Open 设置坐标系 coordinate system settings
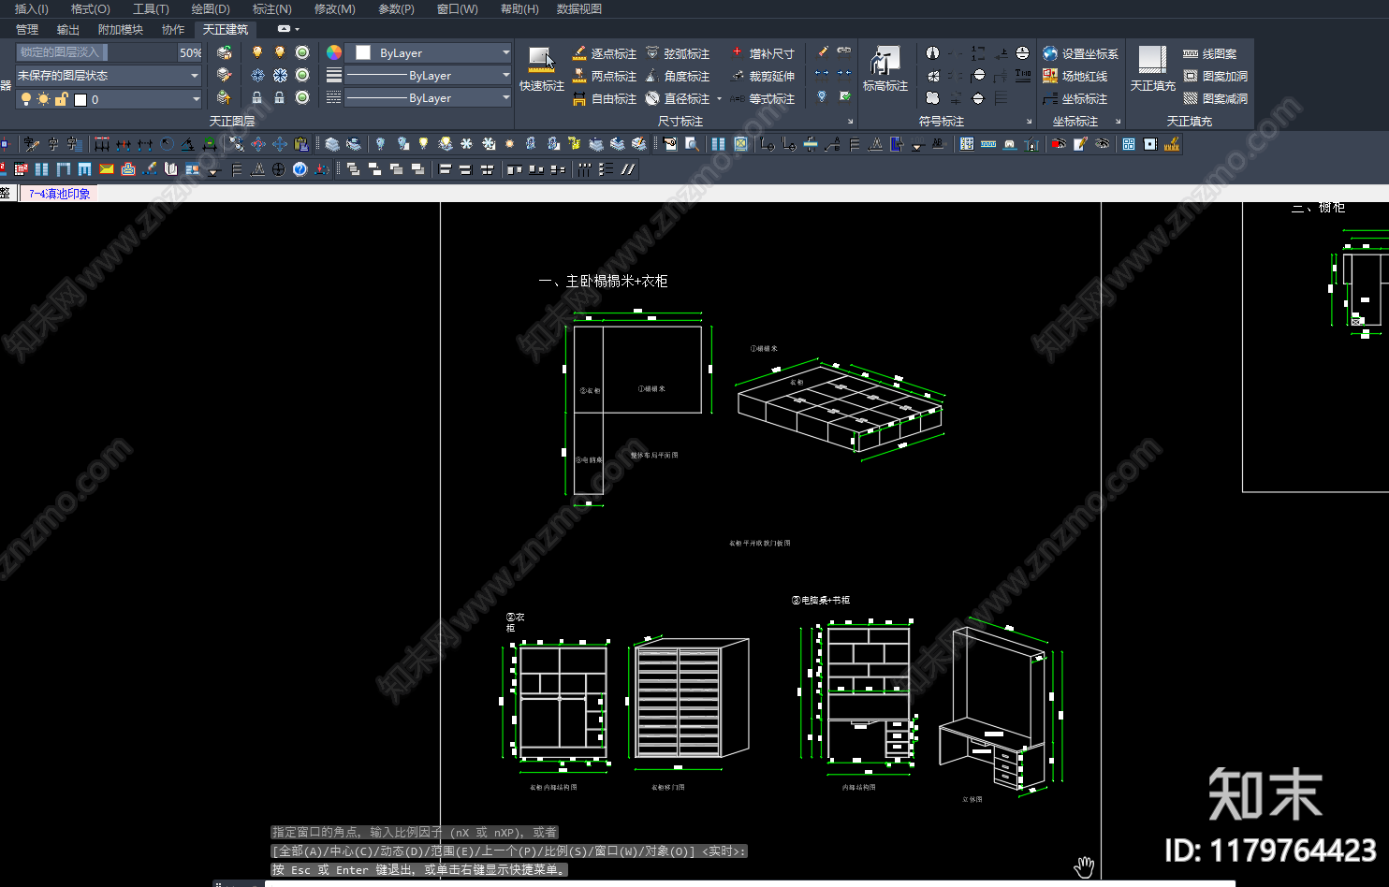The image size is (1389, 887). (x=1080, y=53)
